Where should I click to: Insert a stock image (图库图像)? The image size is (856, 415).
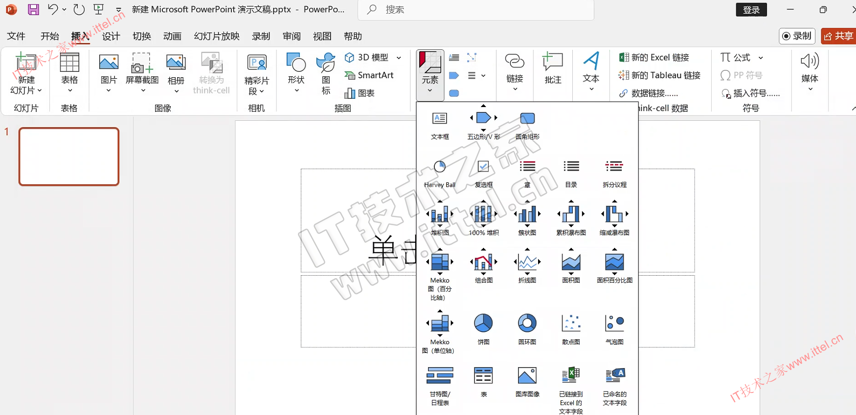527,381
